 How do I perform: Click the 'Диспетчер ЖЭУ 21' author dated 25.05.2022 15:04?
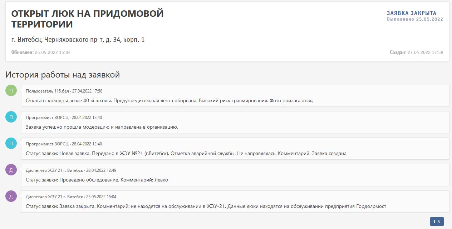(54, 197)
